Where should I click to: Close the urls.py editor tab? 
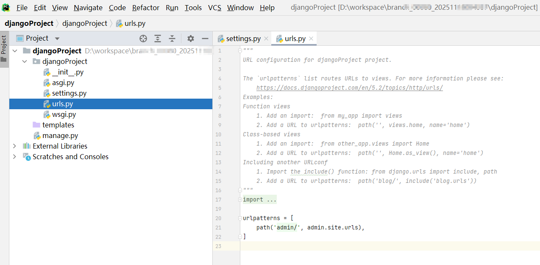(x=311, y=39)
